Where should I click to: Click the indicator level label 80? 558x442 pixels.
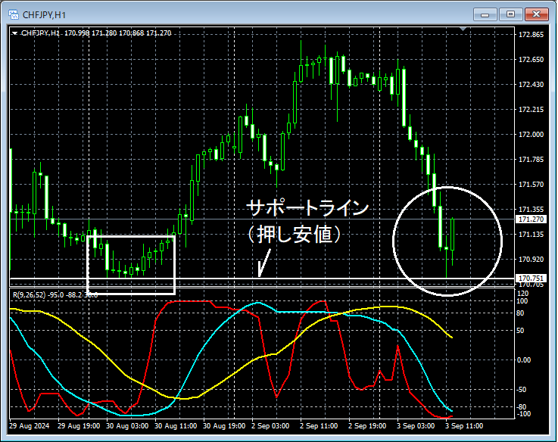[520, 313]
